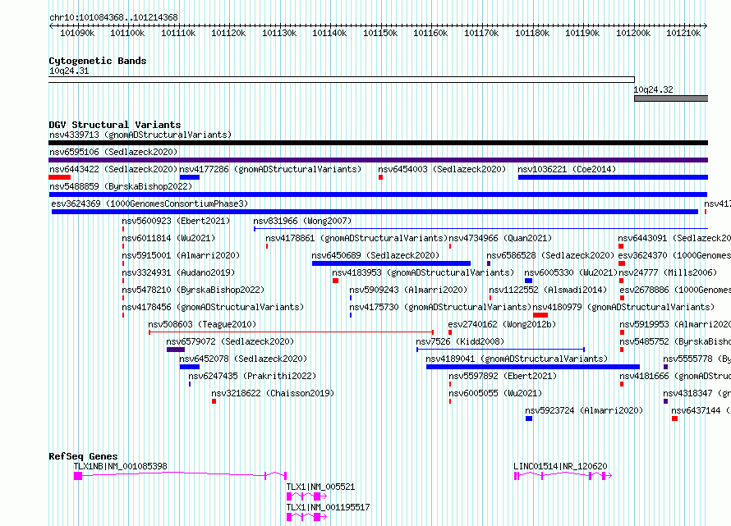Click blue marker of nsv6005330 Wu2021

pos(528,281)
